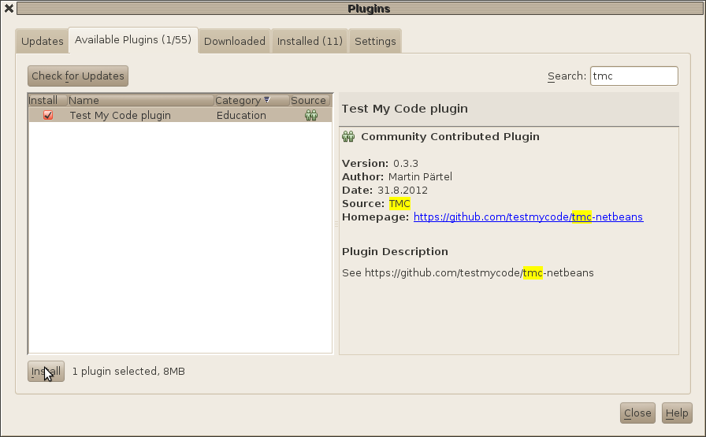Sort by the Category column header

tap(251, 100)
